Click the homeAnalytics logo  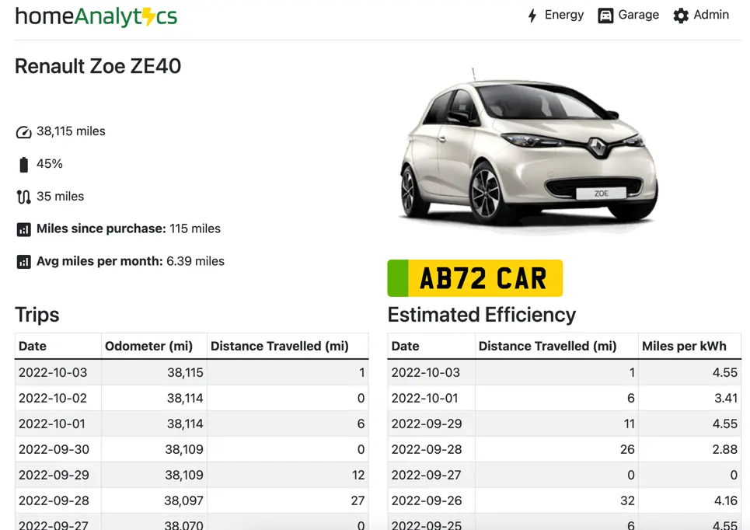pyautogui.click(x=96, y=17)
